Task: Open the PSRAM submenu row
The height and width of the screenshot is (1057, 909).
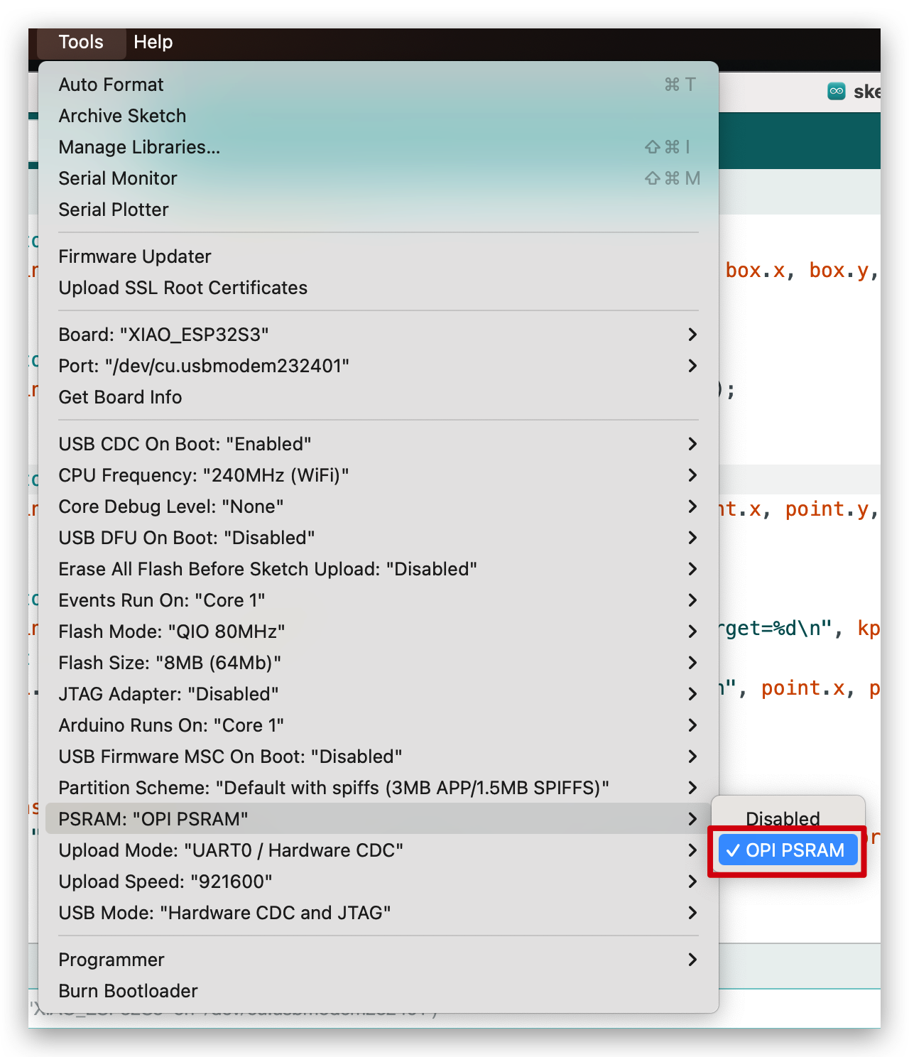Action: 379,819
